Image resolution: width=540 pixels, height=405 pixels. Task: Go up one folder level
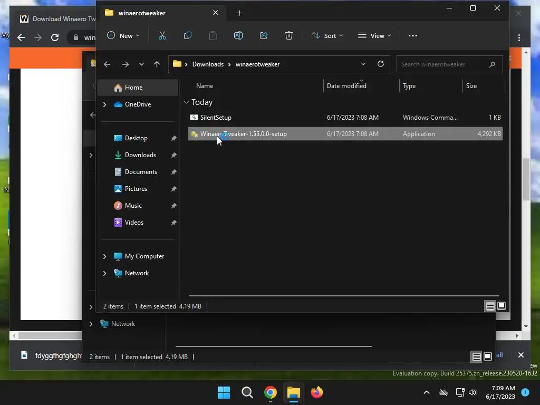tap(157, 64)
